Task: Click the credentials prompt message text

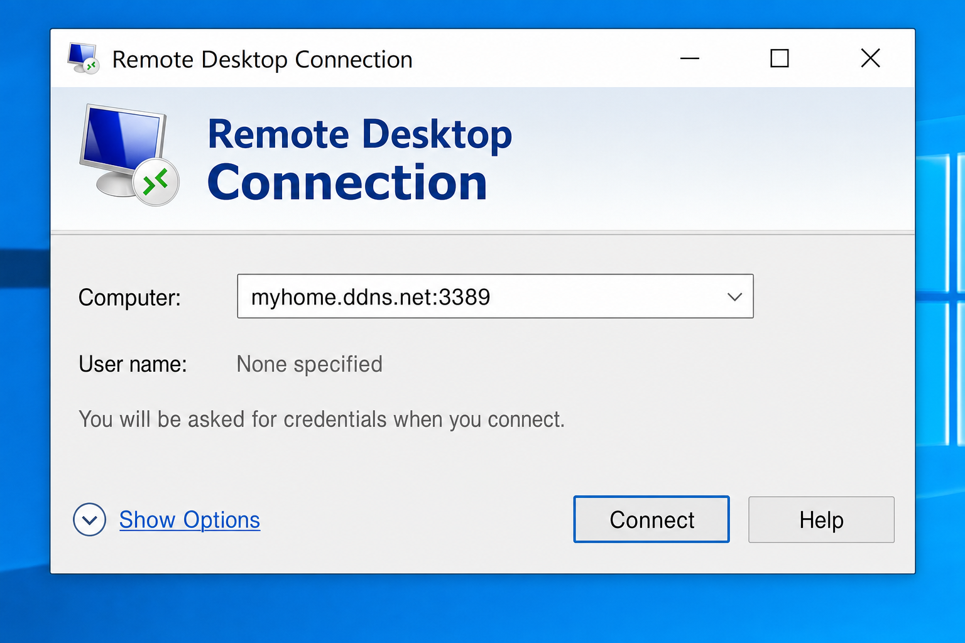Action: (322, 419)
